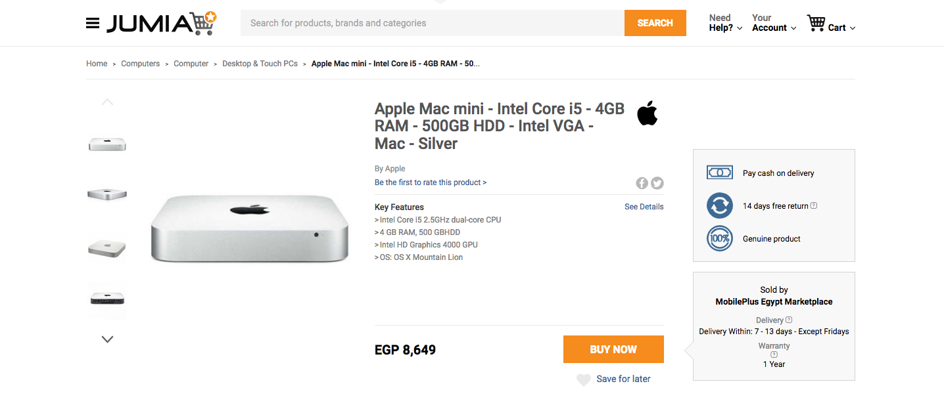Viewport: 944px width, 409px height.
Task: Open the hamburger navigation menu
Action: [92, 22]
